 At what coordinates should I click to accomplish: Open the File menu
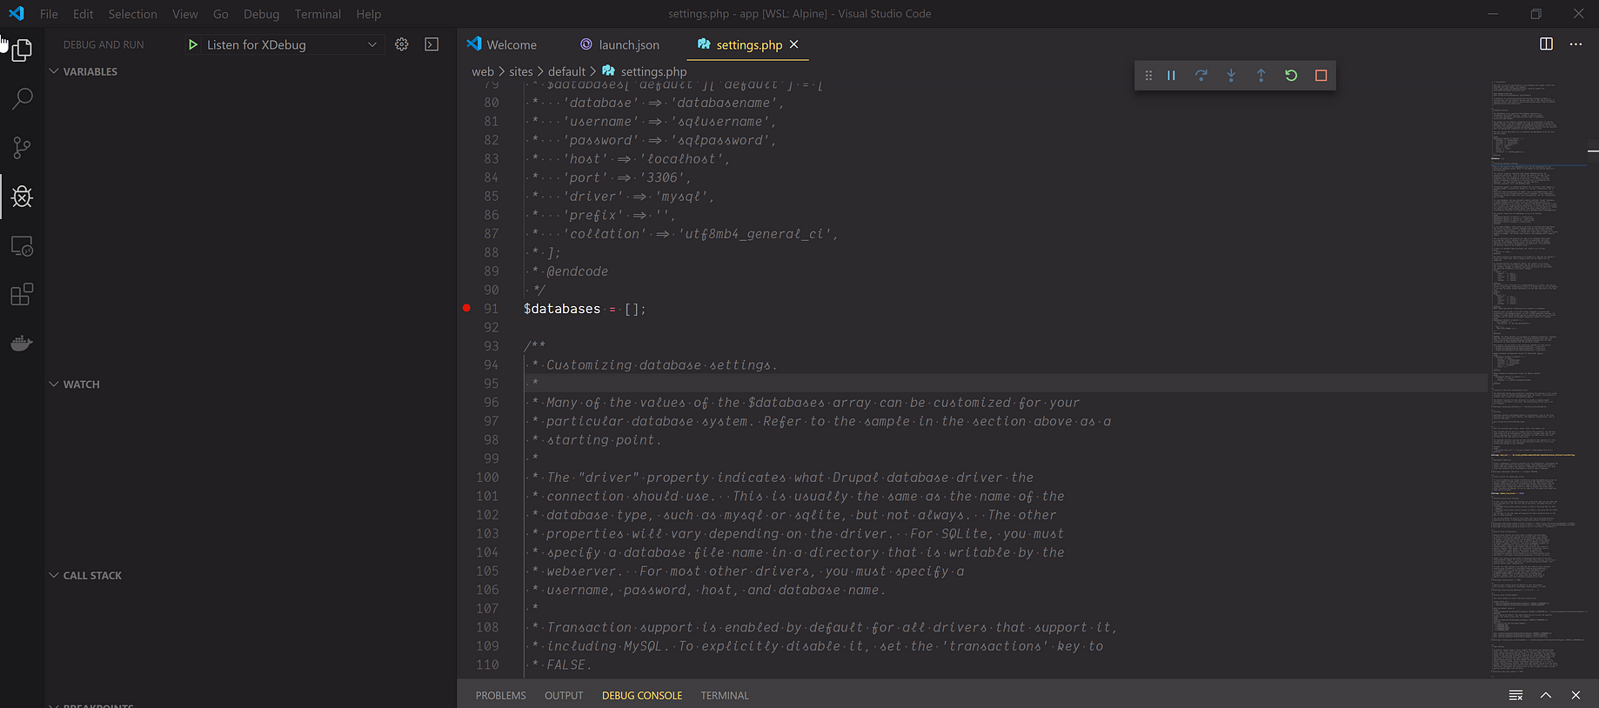(49, 14)
